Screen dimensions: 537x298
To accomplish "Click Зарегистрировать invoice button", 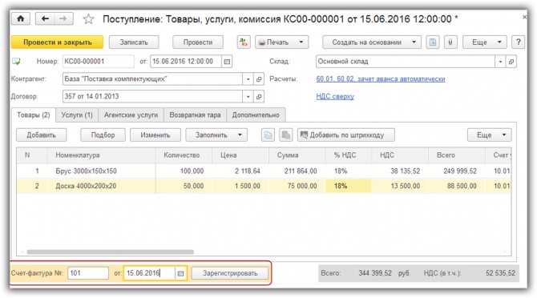I will [230, 273].
